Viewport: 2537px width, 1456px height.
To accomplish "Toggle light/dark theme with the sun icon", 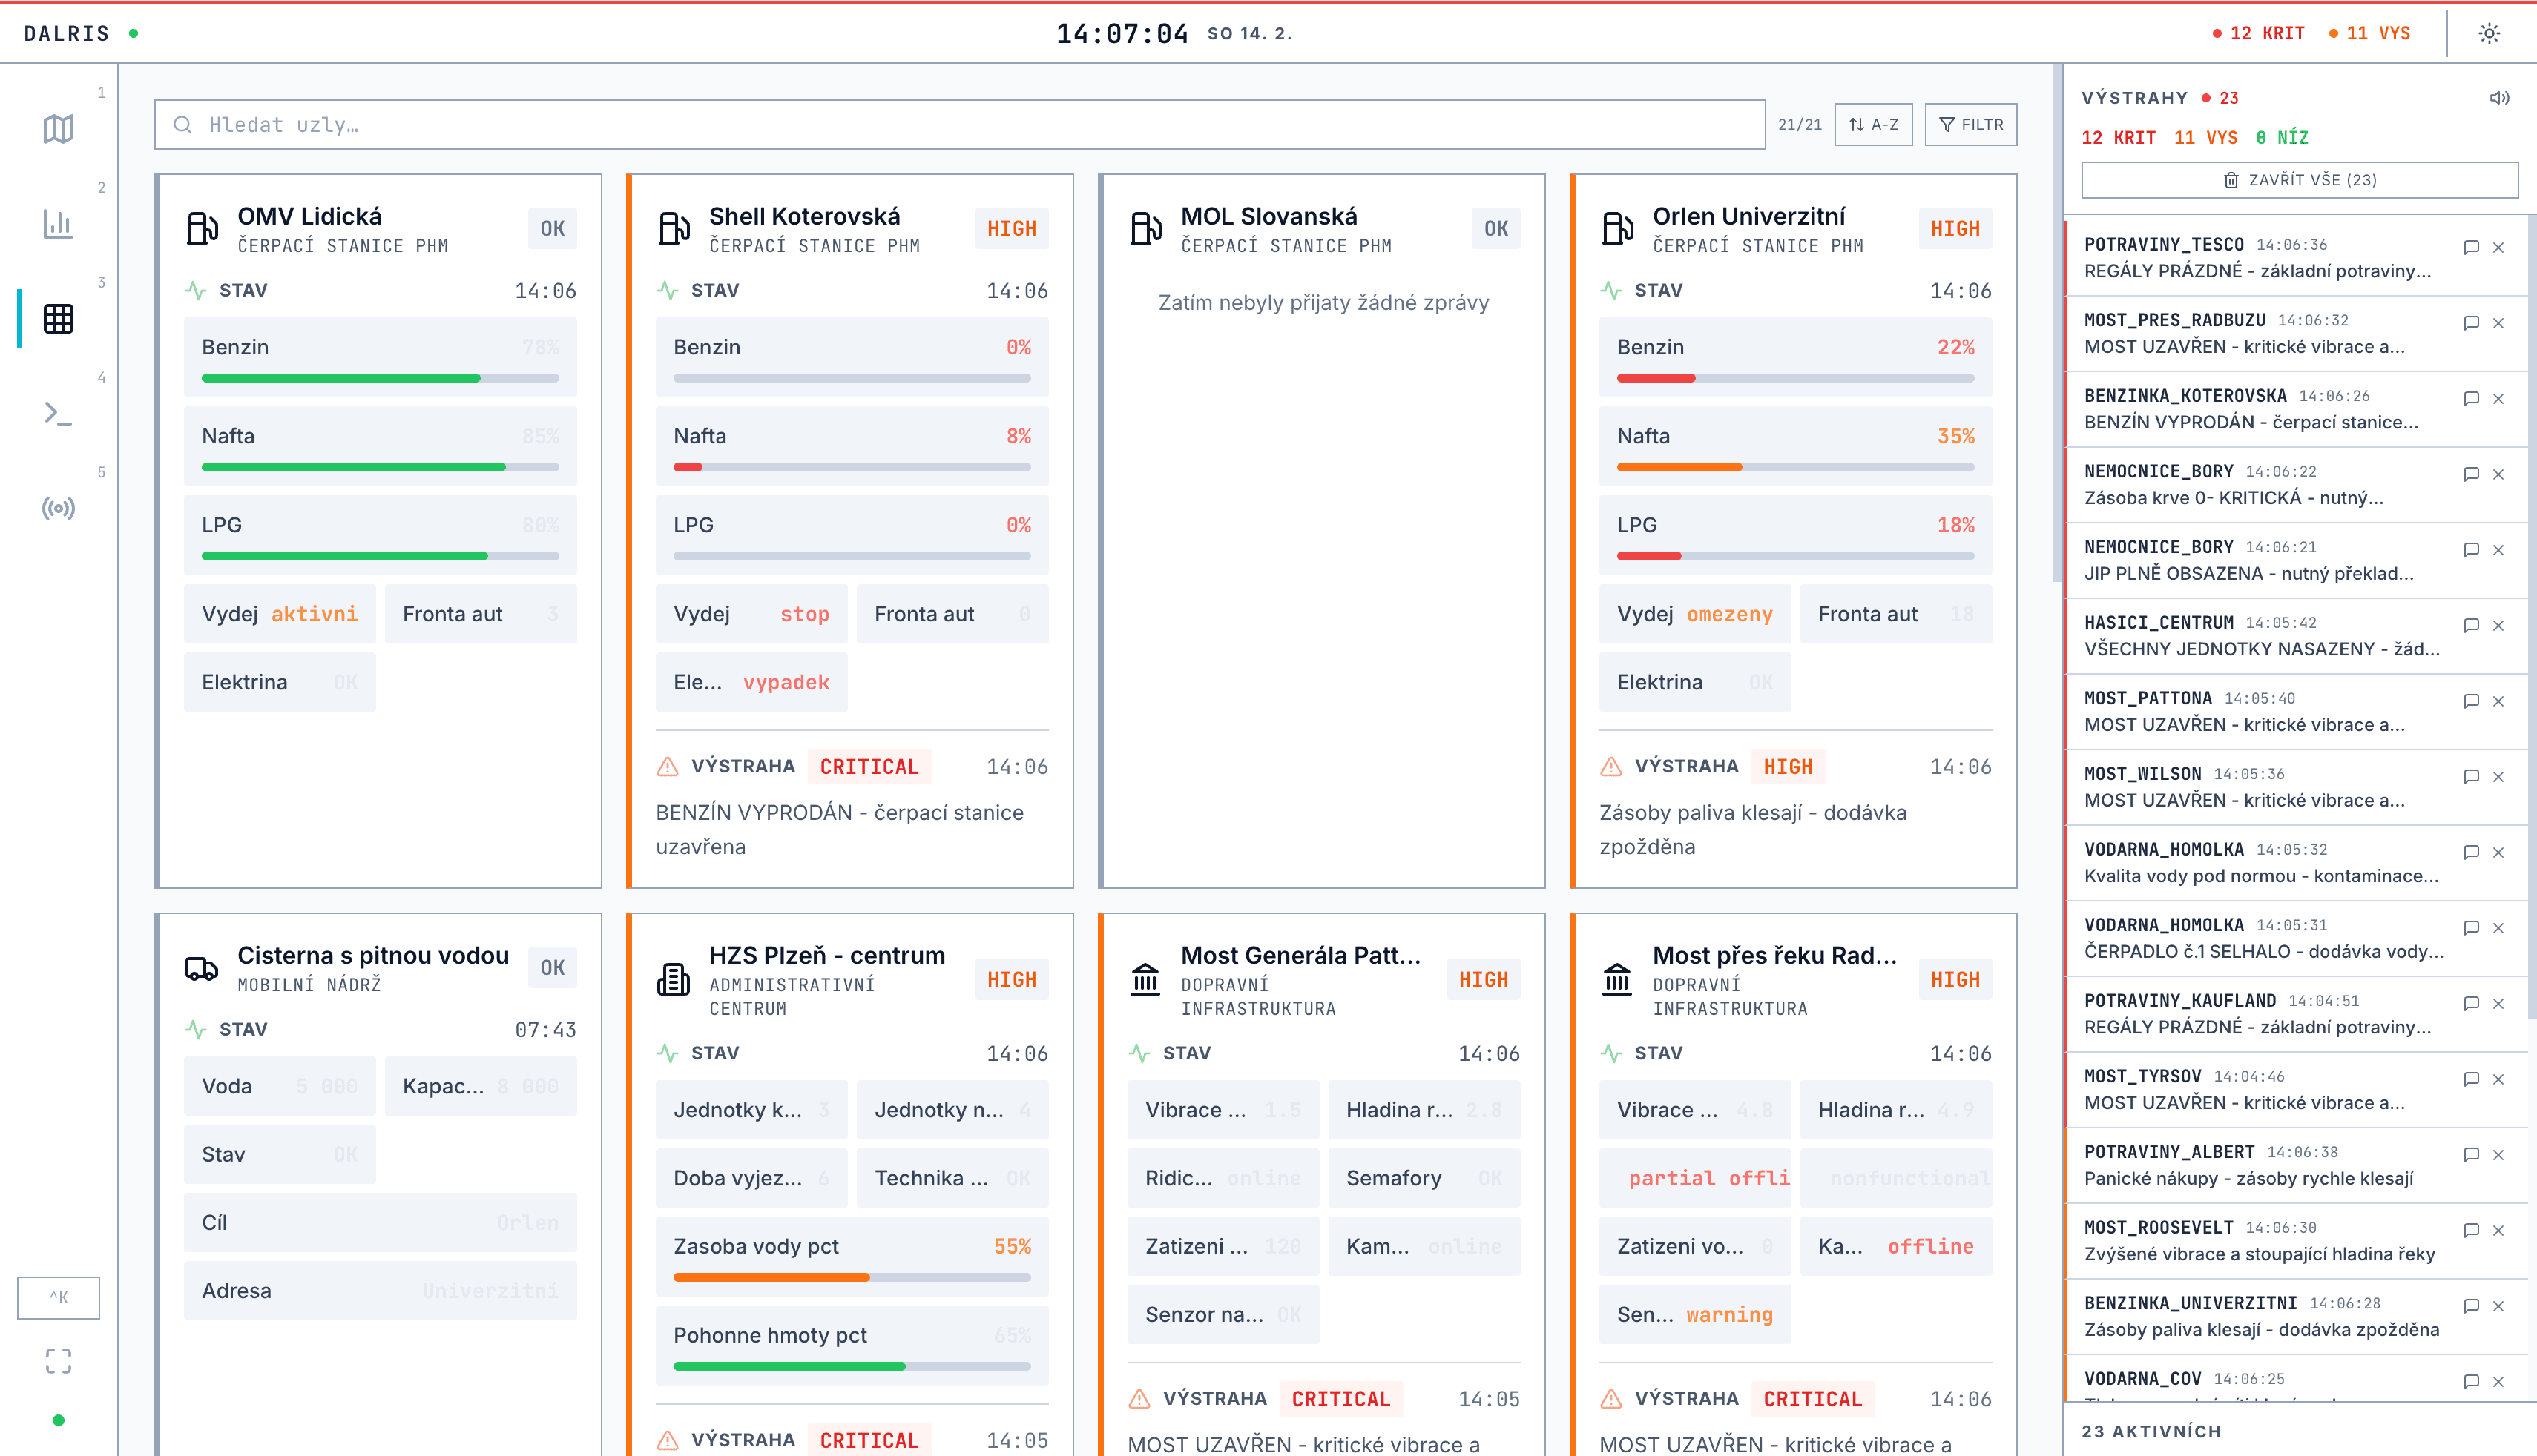I will point(2488,32).
